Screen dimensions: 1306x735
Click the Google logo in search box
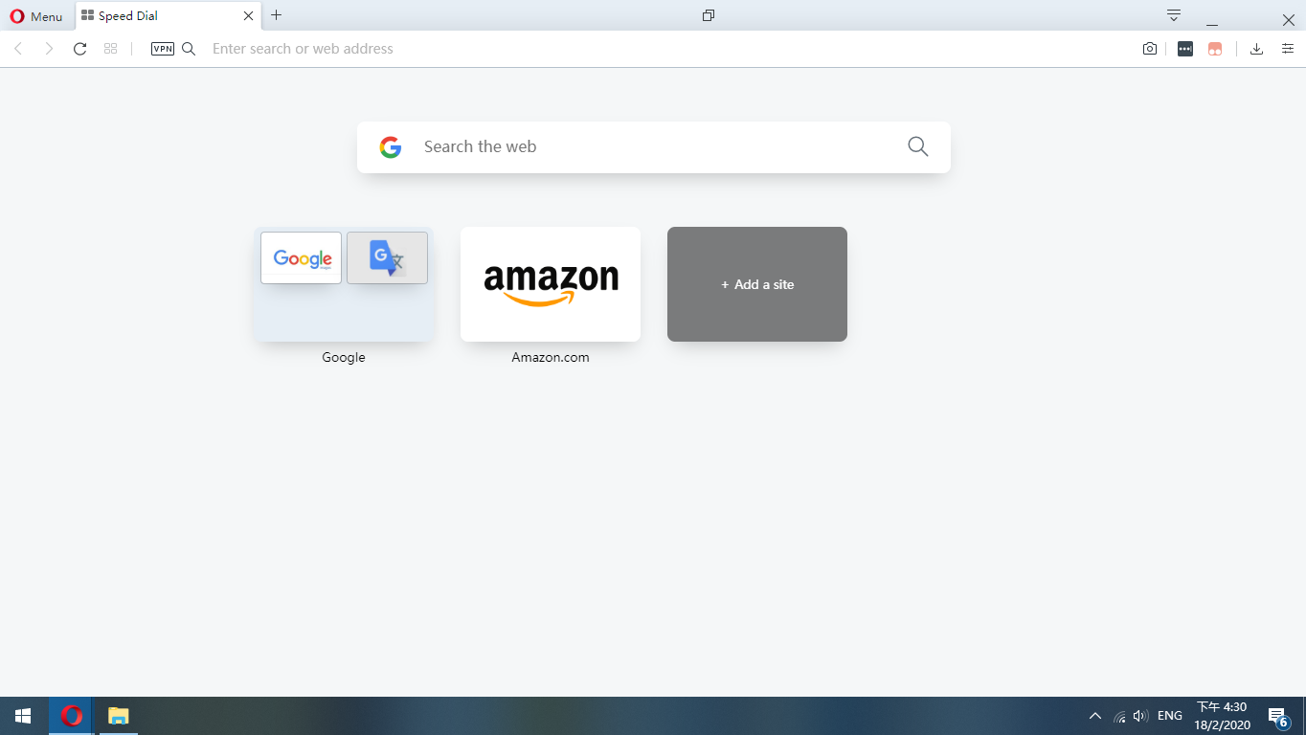click(391, 147)
